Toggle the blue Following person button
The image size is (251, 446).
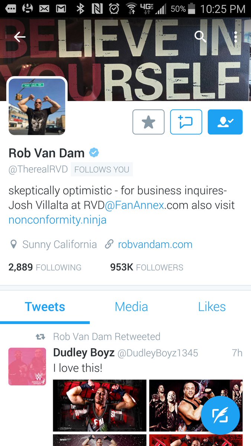click(225, 122)
